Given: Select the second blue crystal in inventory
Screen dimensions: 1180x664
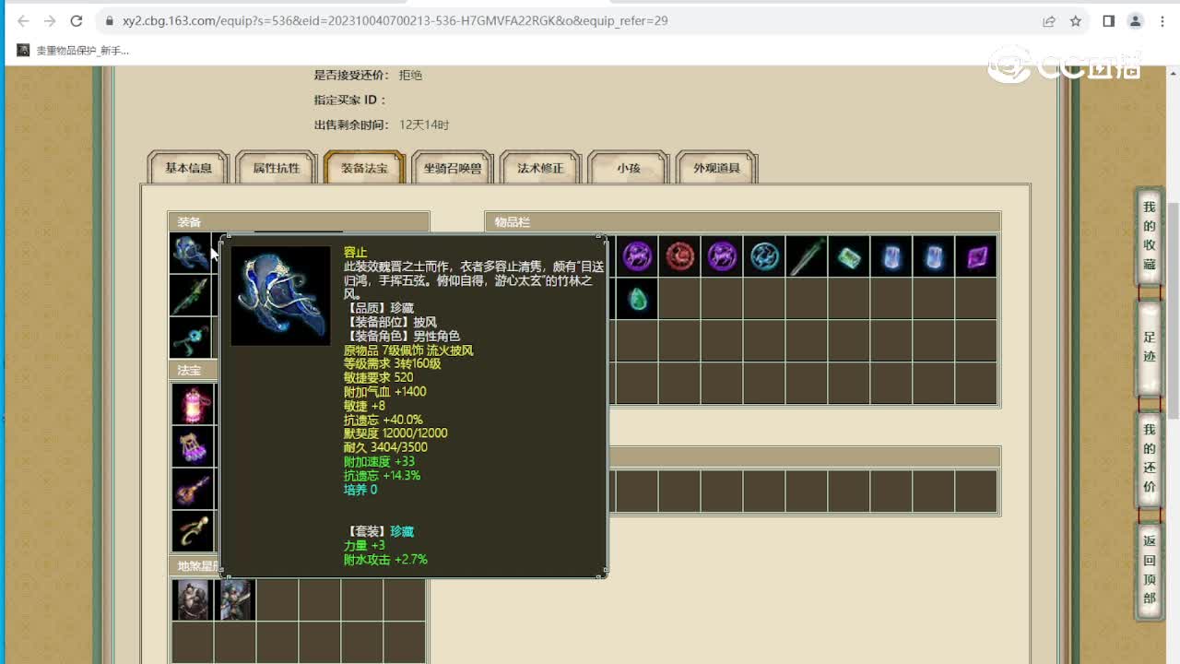Looking at the screenshot, I should pos(934,256).
